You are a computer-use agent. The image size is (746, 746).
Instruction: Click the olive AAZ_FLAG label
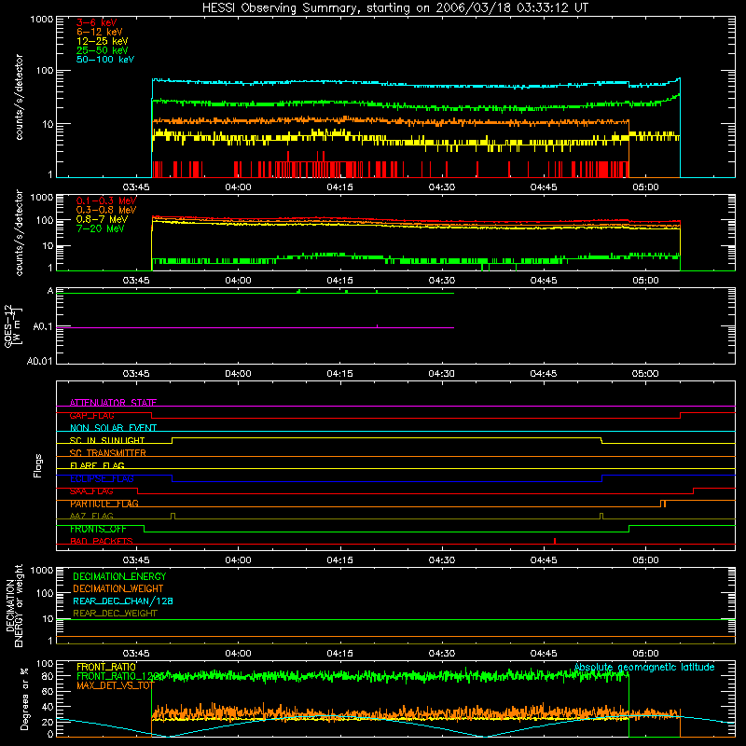(x=91, y=516)
